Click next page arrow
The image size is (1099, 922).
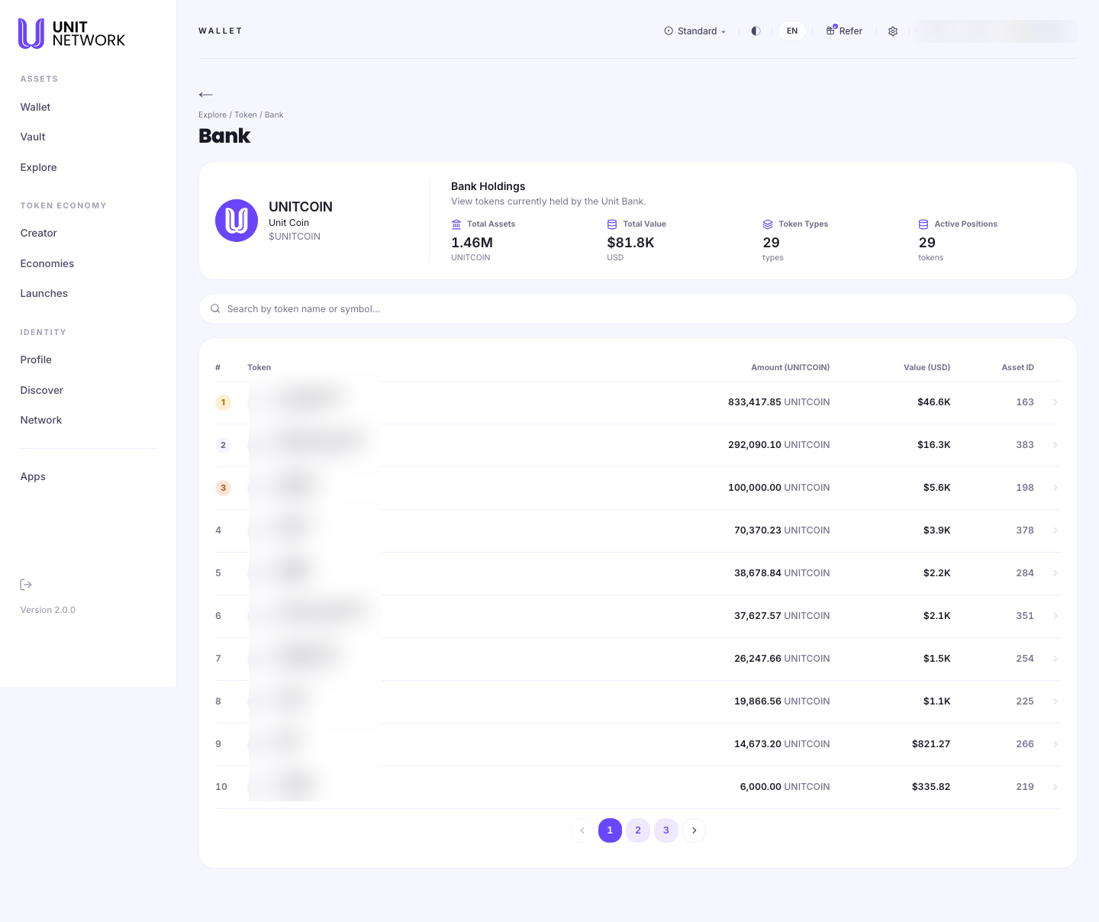(x=694, y=830)
